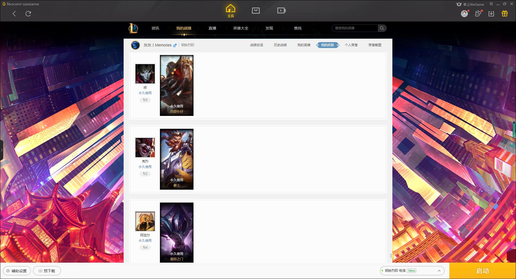Open the 西部牛仔 skin card

(x=177, y=86)
